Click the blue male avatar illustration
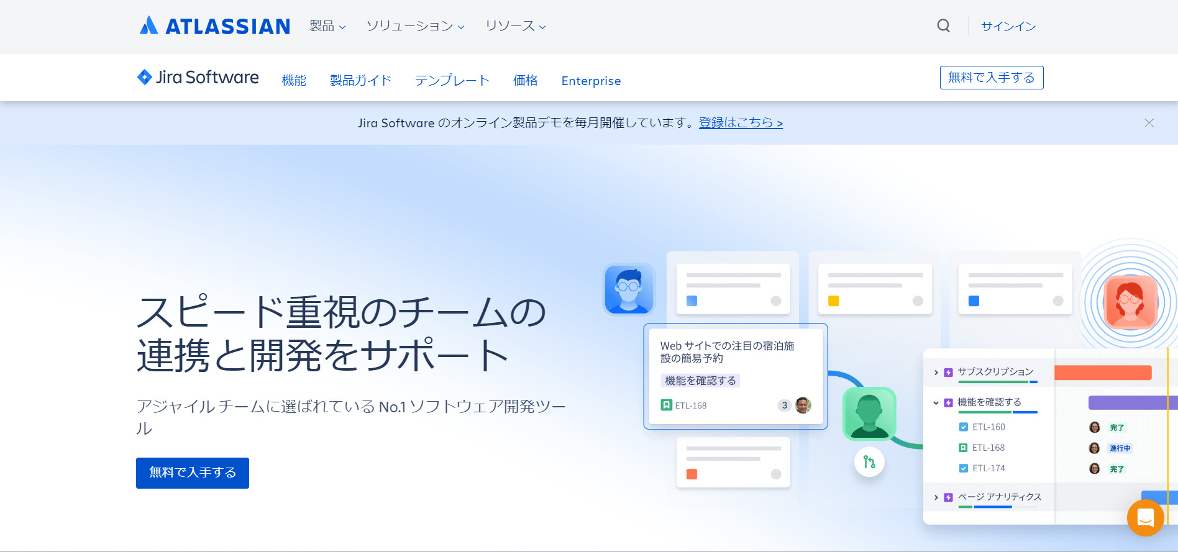The height and width of the screenshot is (552, 1178). point(629,289)
